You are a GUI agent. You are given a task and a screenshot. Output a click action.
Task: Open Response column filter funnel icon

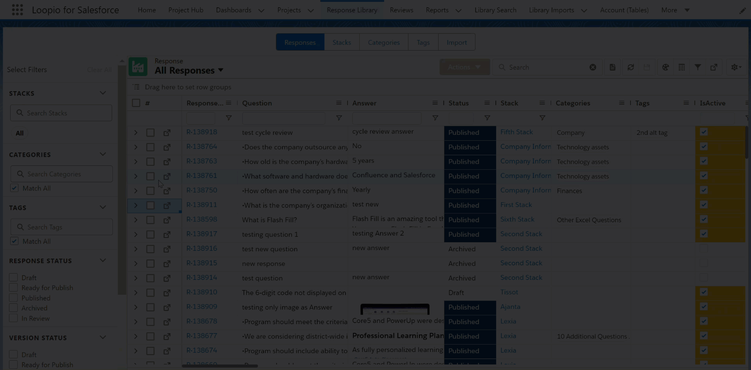pyautogui.click(x=229, y=118)
